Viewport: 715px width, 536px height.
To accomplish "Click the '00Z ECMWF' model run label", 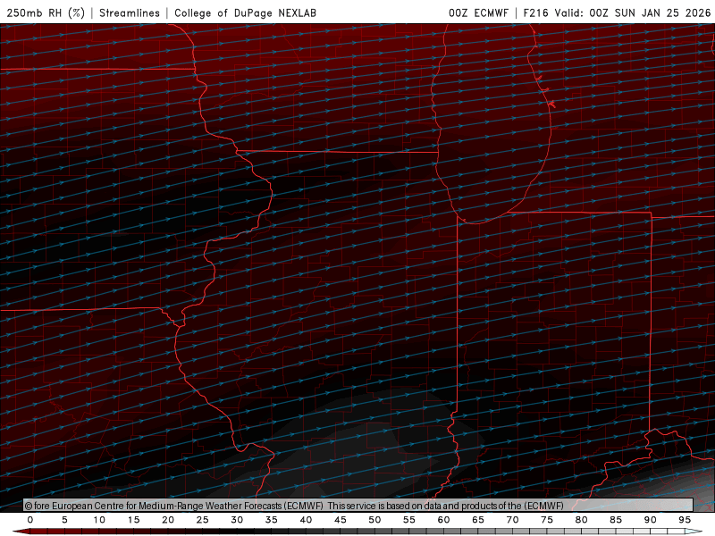I will (x=478, y=13).
